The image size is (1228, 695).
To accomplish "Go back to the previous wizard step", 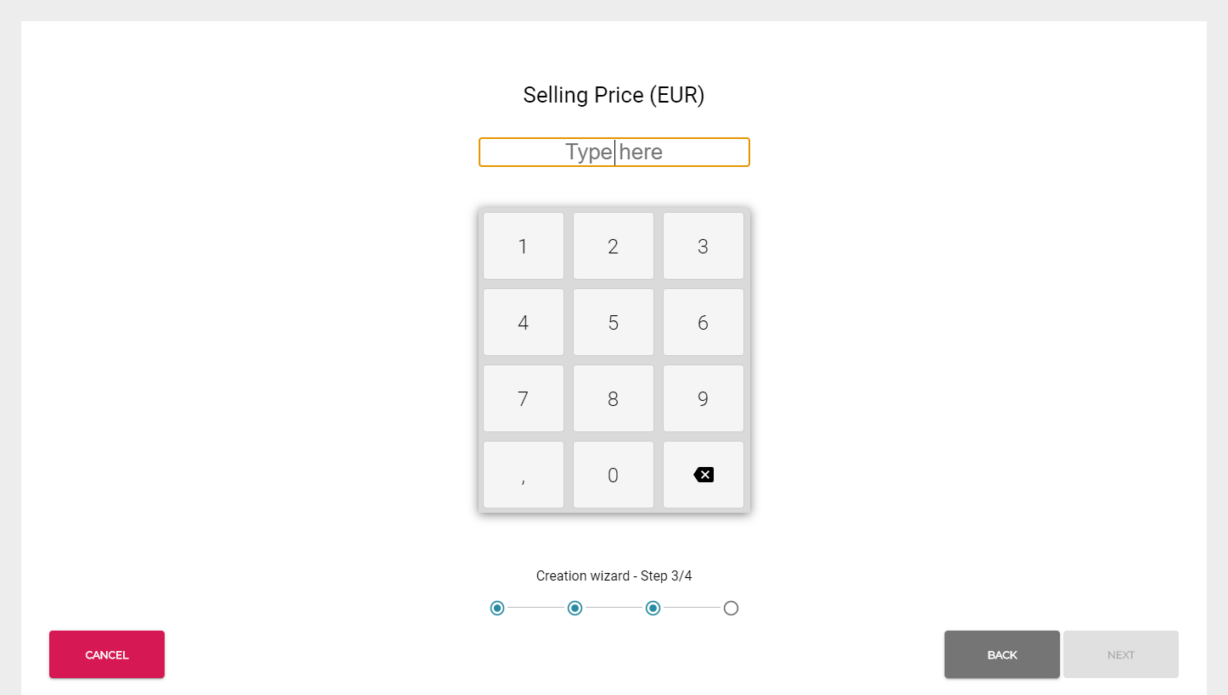I will [1001, 654].
